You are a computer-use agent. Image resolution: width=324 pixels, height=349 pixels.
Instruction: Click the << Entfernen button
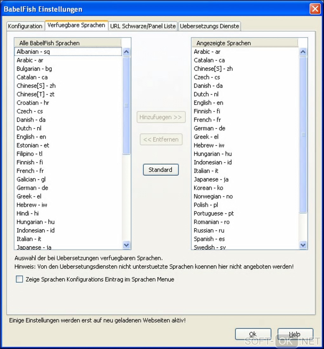[161, 139]
